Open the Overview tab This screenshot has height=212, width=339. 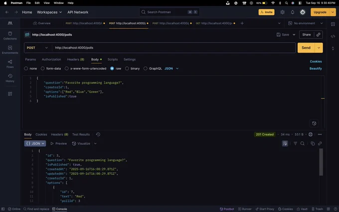tap(42, 23)
